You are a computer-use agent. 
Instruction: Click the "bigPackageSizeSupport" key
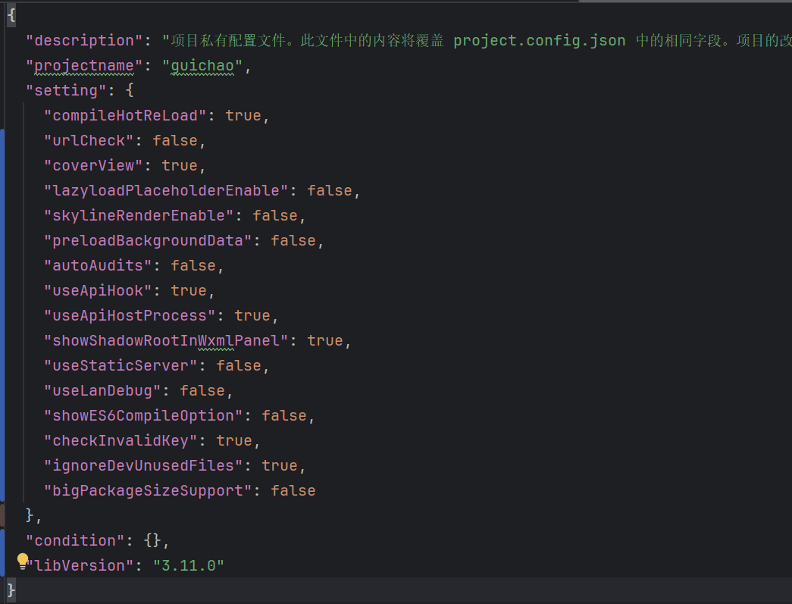click(x=148, y=491)
